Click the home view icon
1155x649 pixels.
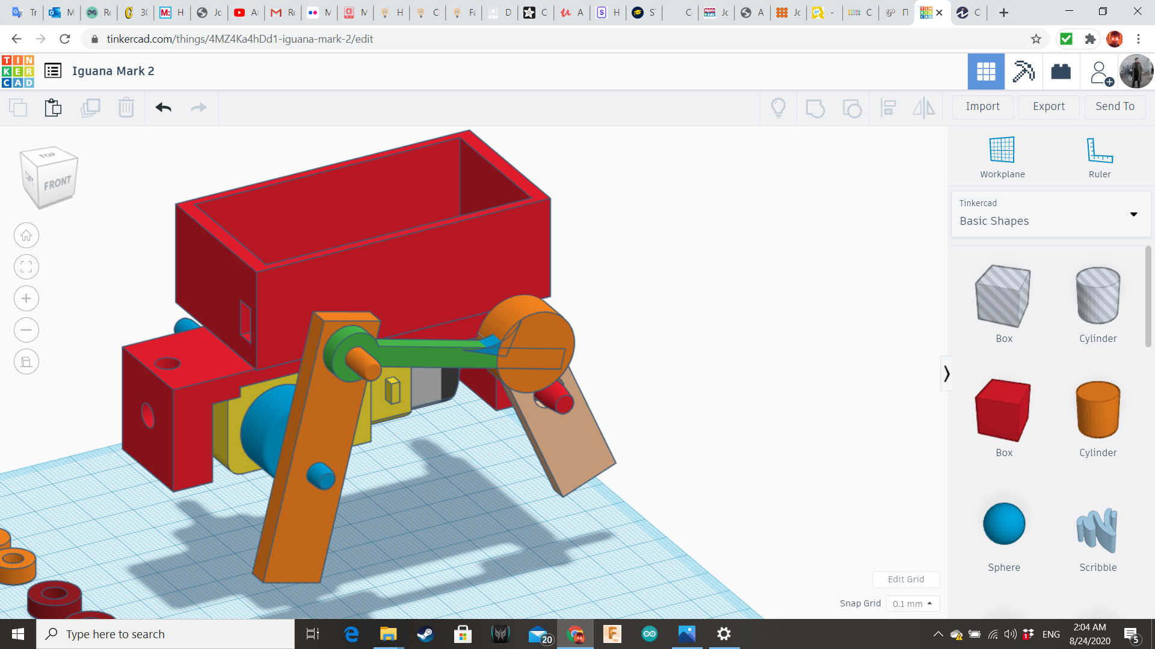point(26,236)
